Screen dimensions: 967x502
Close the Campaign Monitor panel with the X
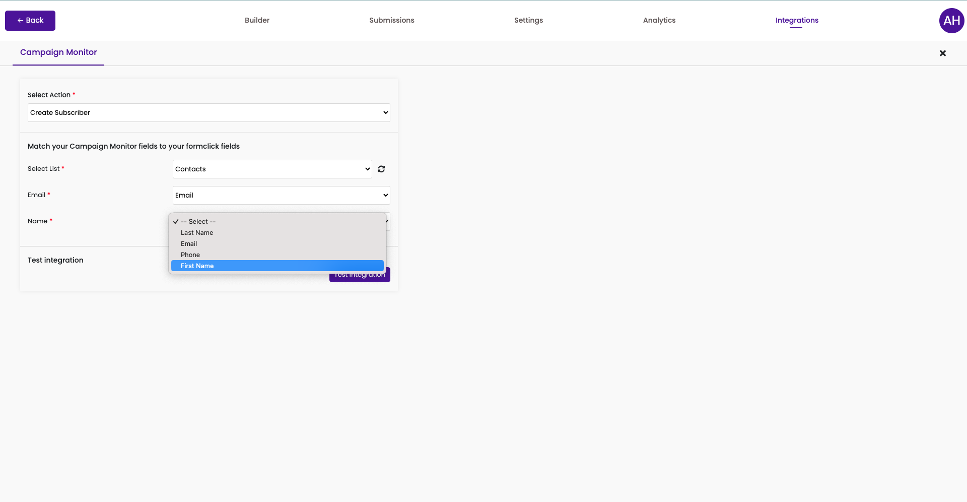click(943, 53)
